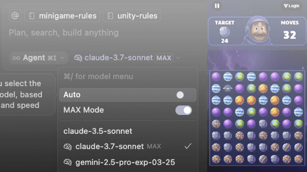Click the unity-rules document icon
This screenshot has height=172, width=307.
110,16
